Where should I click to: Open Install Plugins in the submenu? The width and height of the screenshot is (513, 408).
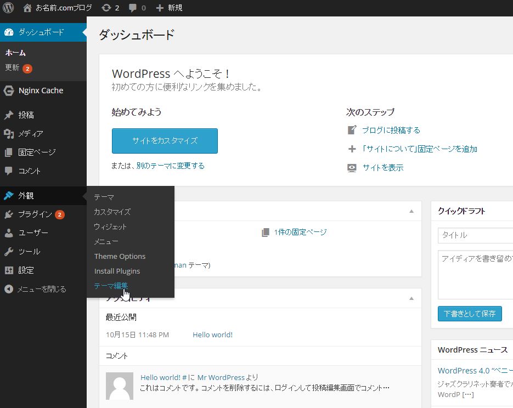117,271
